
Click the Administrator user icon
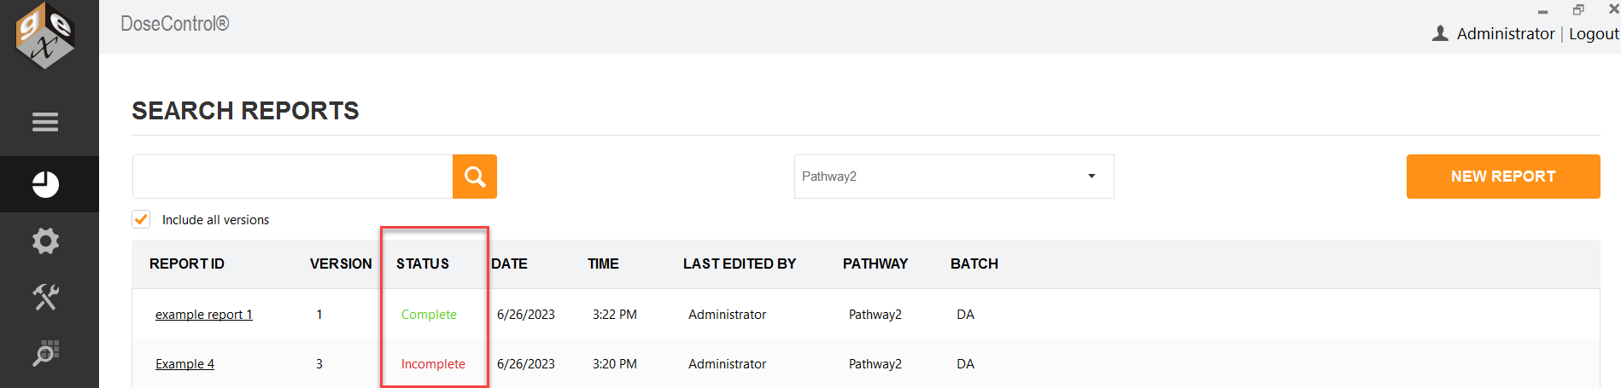pos(1440,33)
